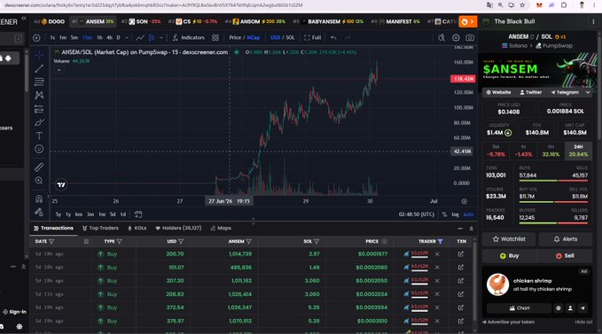The image size is (602, 334).
Task: Set chart range to 1d
Action: coord(123,214)
